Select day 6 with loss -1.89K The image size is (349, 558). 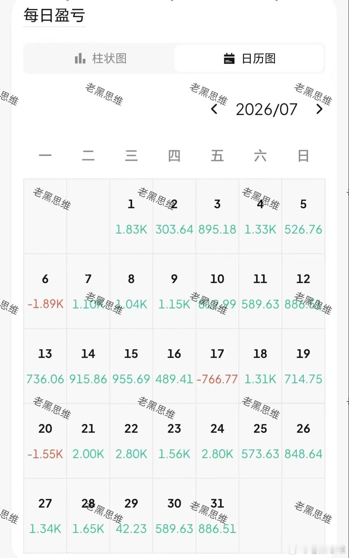[45, 291]
